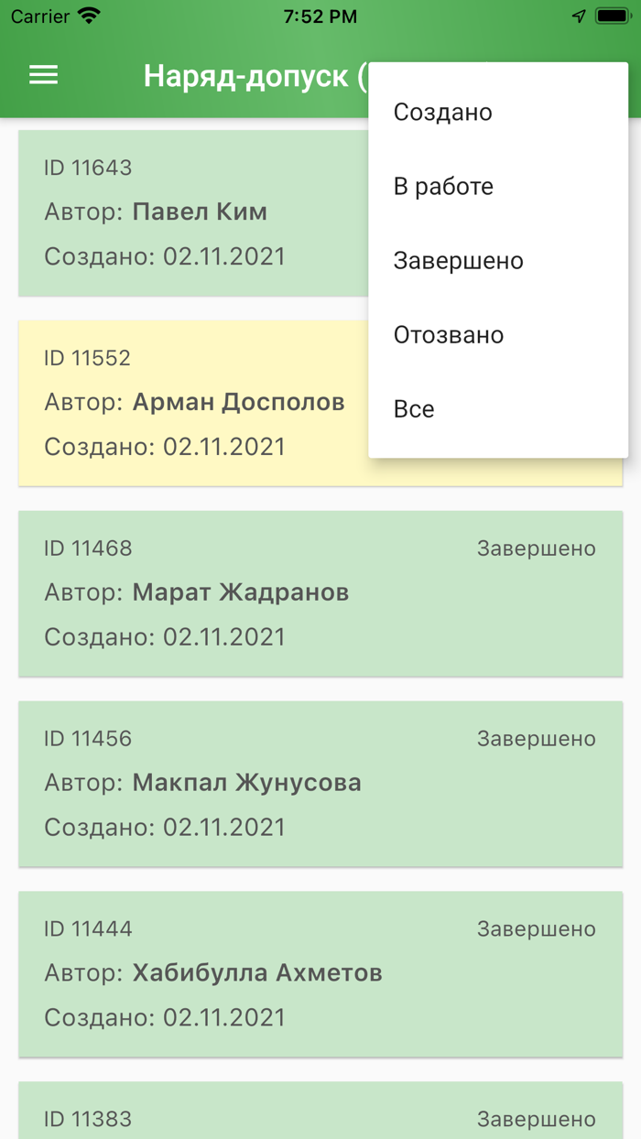Choose Завершено from the filter menu
Image resolution: width=641 pixels, height=1139 pixels.
[458, 260]
